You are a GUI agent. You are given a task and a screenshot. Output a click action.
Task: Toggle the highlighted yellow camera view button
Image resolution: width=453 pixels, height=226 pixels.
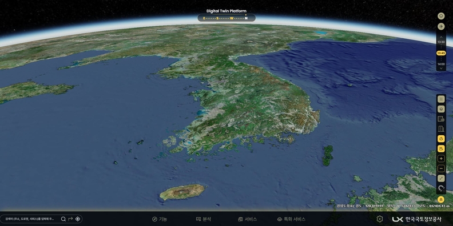[x=441, y=149]
